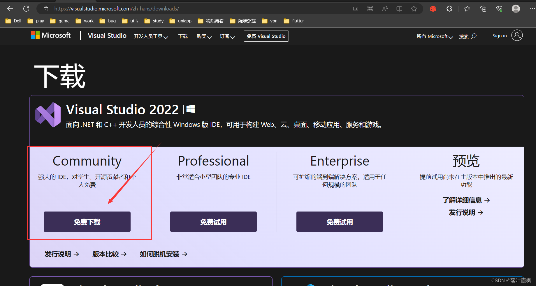Open 发行说明 link at card bottom
This screenshot has width=536, height=286.
[62, 254]
